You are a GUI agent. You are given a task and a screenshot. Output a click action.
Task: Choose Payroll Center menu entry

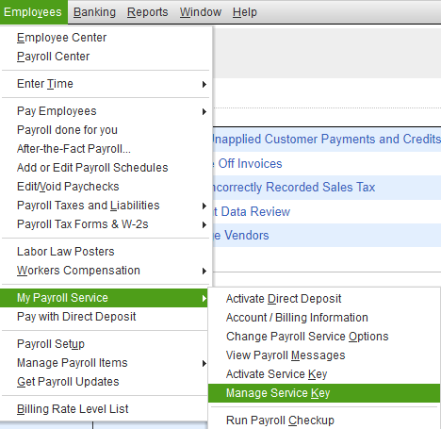coord(105,57)
